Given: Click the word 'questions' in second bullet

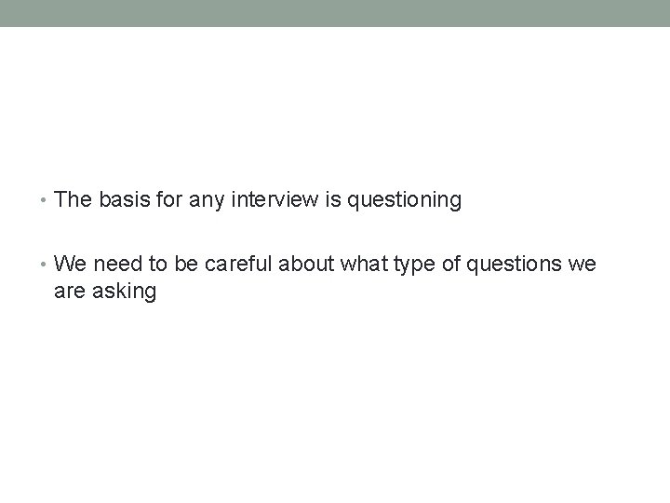Looking at the screenshot, I should pos(514,265).
